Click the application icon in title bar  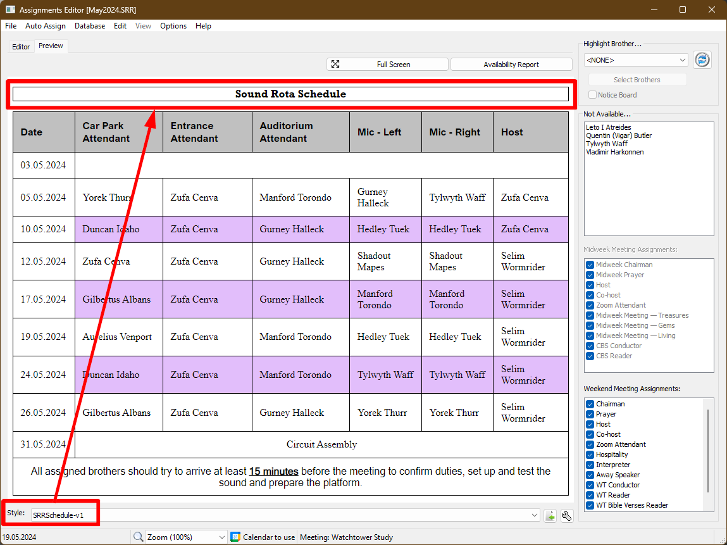click(10, 10)
